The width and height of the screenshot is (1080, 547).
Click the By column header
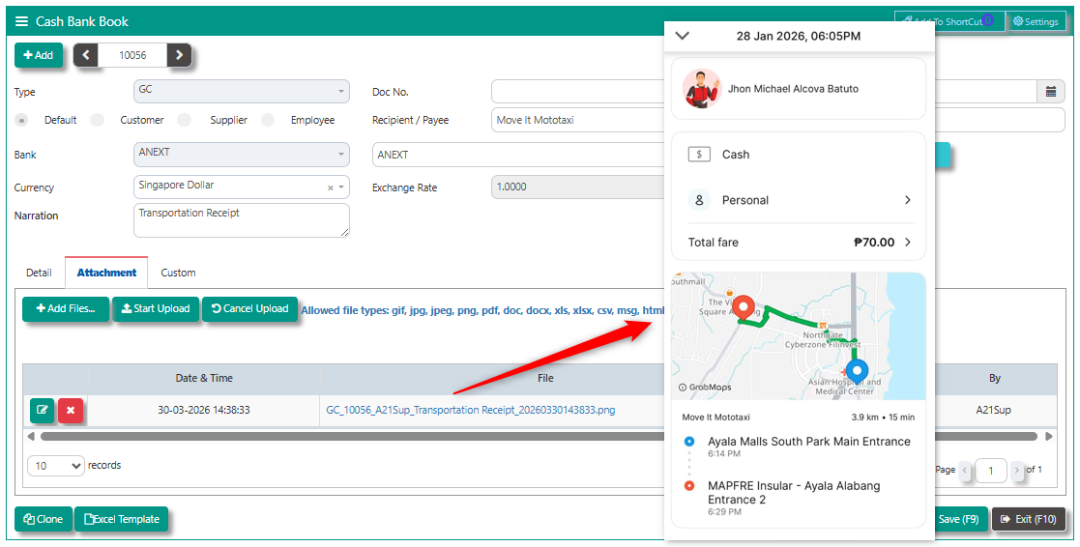[995, 378]
